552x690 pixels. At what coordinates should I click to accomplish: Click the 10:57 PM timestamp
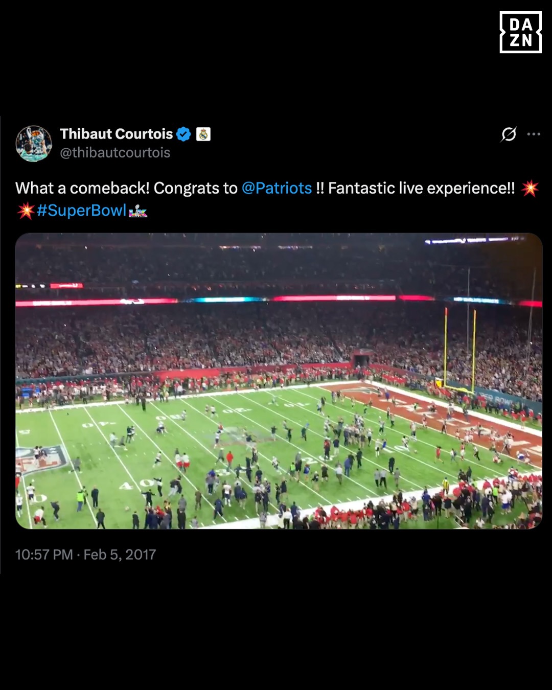coord(44,555)
